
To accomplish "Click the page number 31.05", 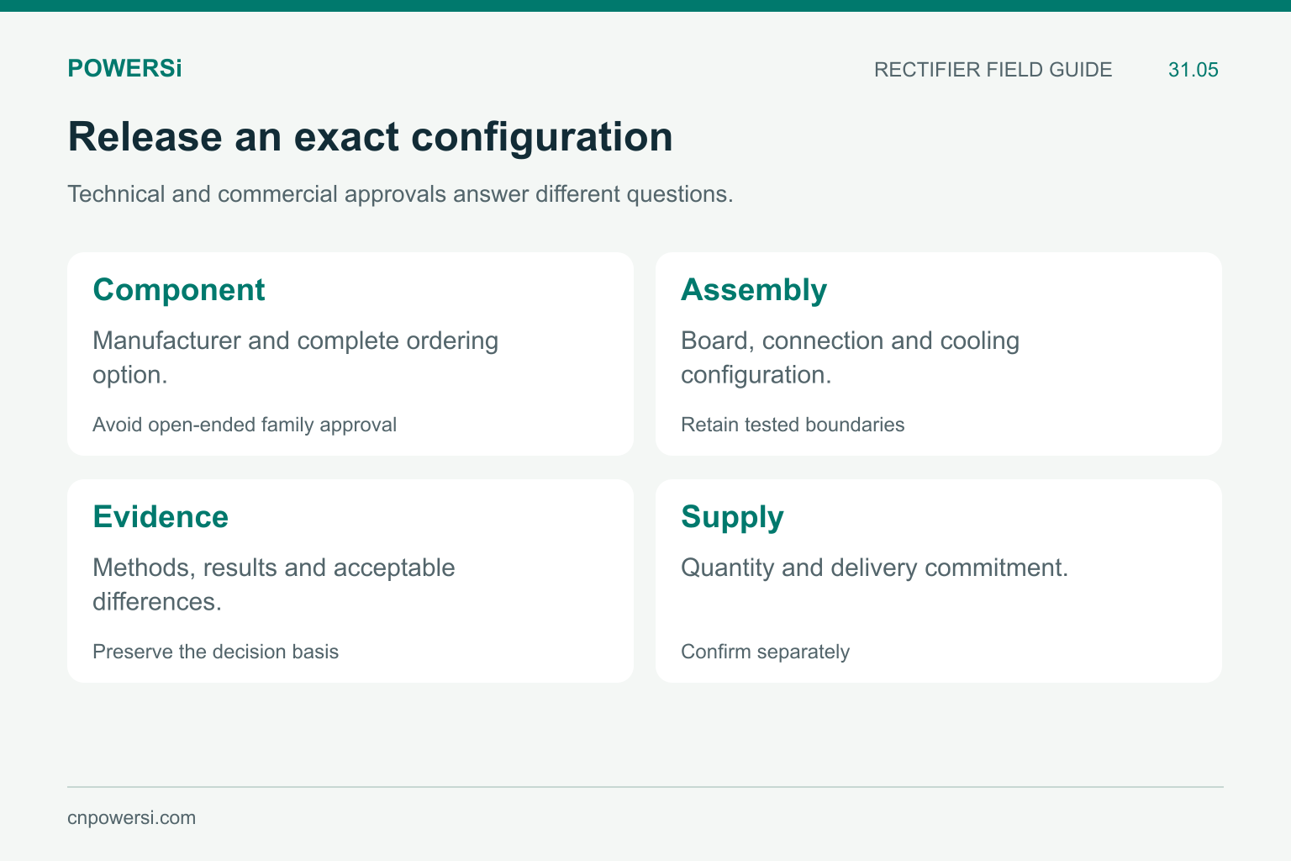I will [x=1193, y=70].
